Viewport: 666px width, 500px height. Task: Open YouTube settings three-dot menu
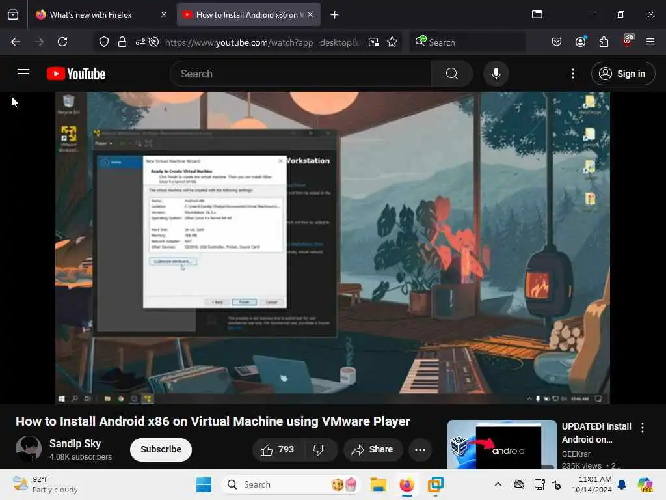pos(573,74)
